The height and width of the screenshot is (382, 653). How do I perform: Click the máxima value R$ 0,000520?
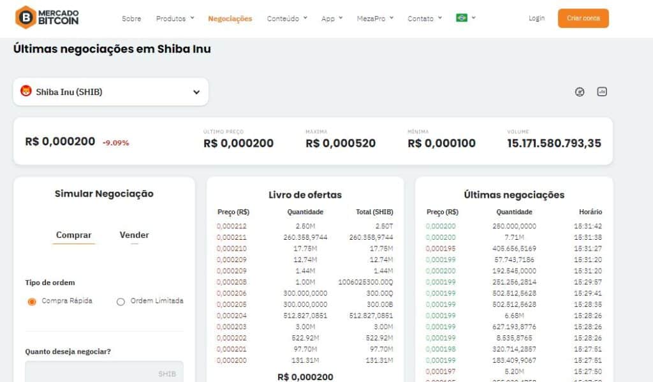point(341,143)
